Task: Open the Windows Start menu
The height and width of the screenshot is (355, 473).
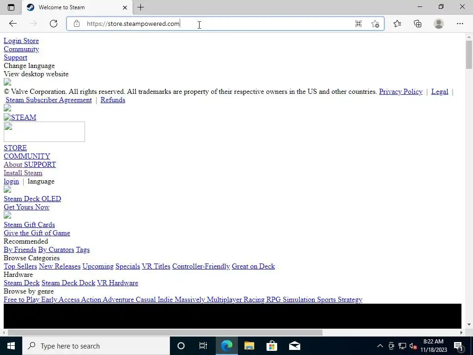Action: click(11, 346)
